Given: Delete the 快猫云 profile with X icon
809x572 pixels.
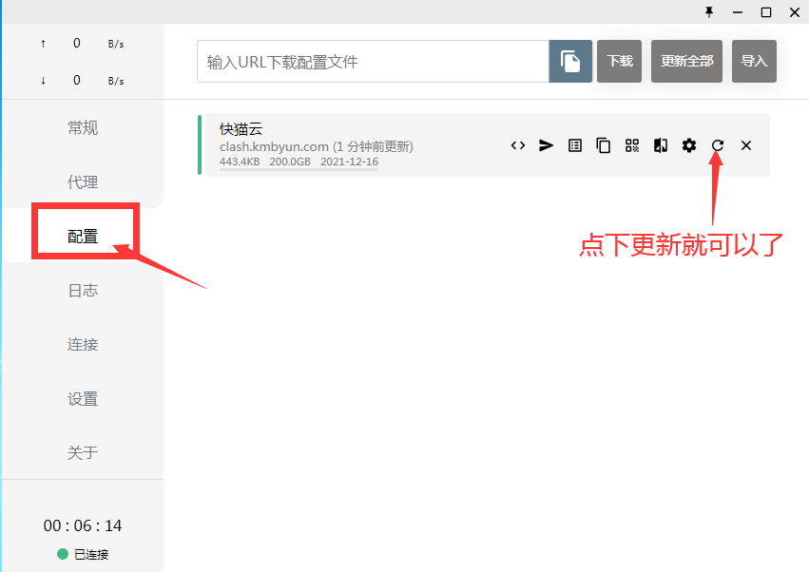Looking at the screenshot, I should [746, 145].
